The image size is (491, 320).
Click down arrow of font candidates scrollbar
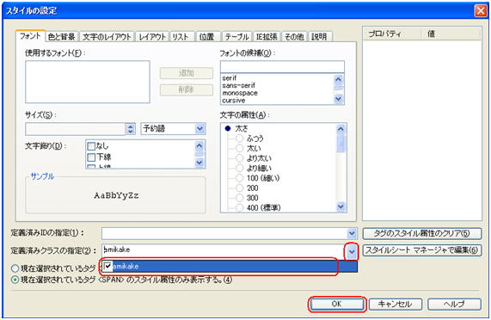point(338,99)
